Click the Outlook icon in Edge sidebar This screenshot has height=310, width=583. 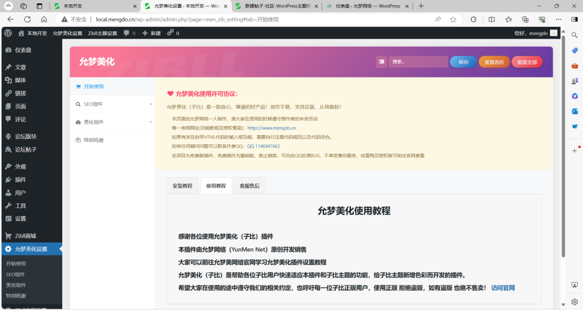[574, 111]
